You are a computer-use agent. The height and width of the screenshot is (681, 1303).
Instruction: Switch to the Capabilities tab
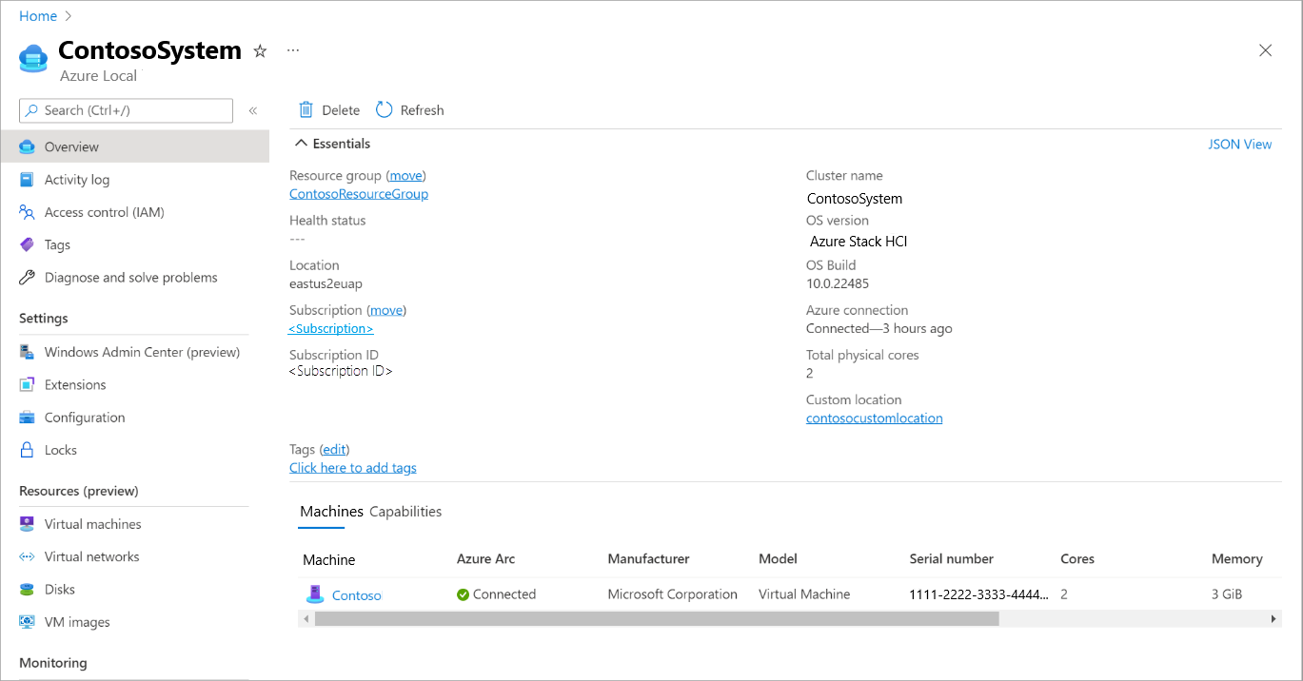[x=405, y=512]
